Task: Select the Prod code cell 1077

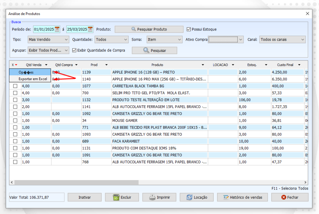Action: coord(97,86)
